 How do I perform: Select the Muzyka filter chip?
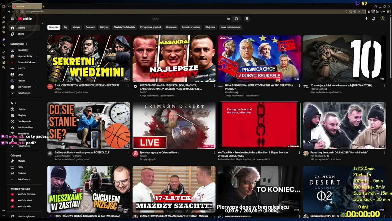[x=77, y=27]
